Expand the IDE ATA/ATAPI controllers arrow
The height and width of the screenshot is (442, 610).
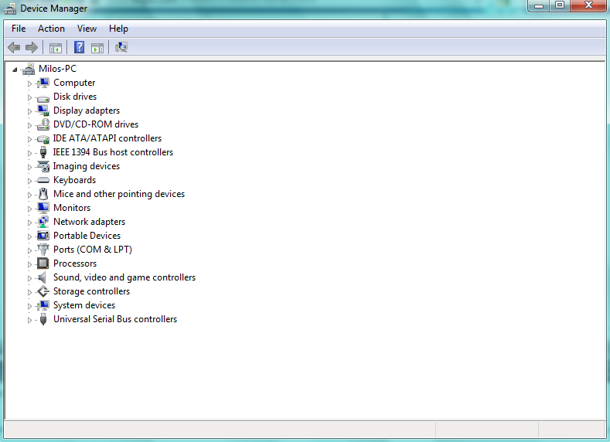point(29,139)
